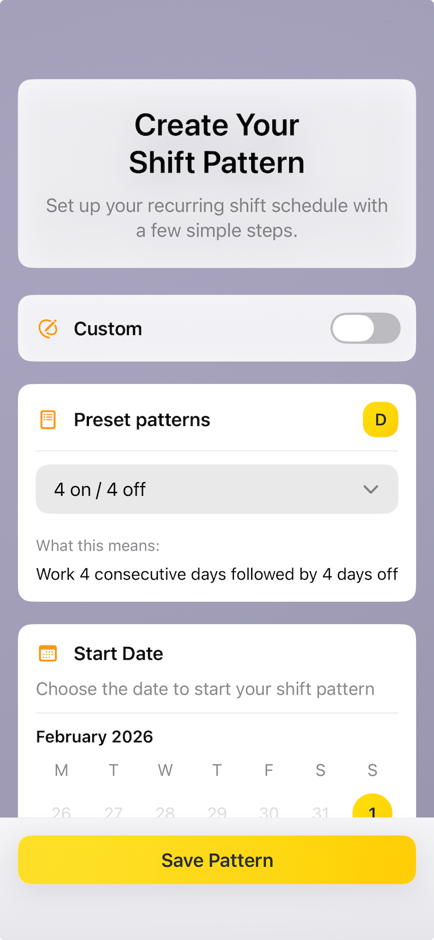The height and width of the screenshot is (940, 434).
Task: Select January 26 on the calendar
Action: [61, 811]
